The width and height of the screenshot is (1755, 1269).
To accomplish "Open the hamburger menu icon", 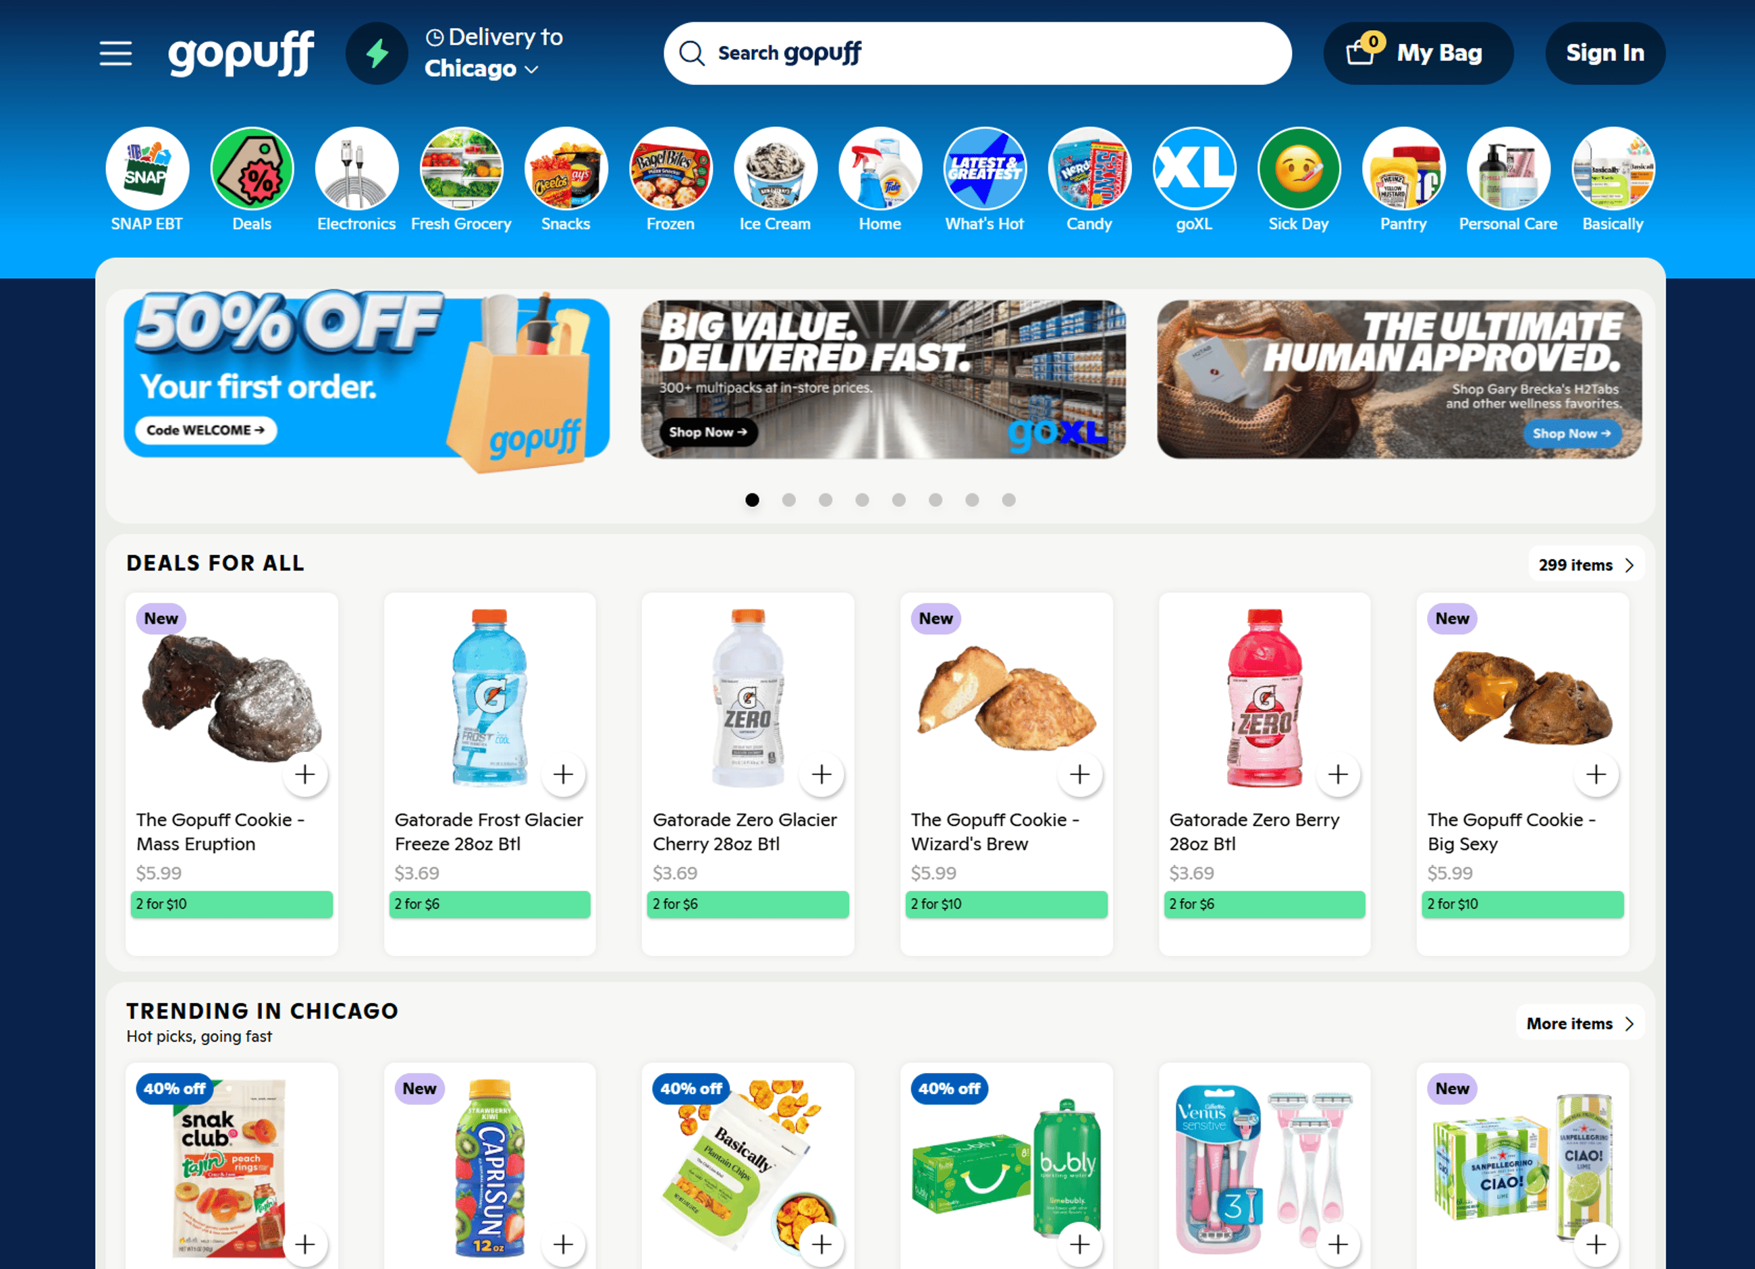I will click(115, 53).
